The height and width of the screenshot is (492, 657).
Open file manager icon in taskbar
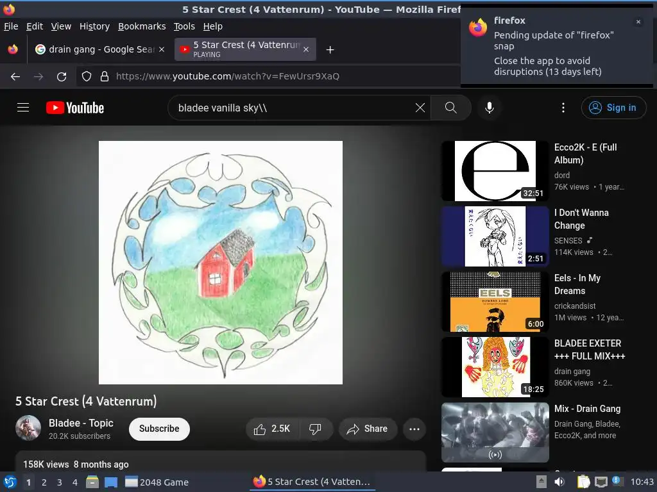[x=92, y=482]
